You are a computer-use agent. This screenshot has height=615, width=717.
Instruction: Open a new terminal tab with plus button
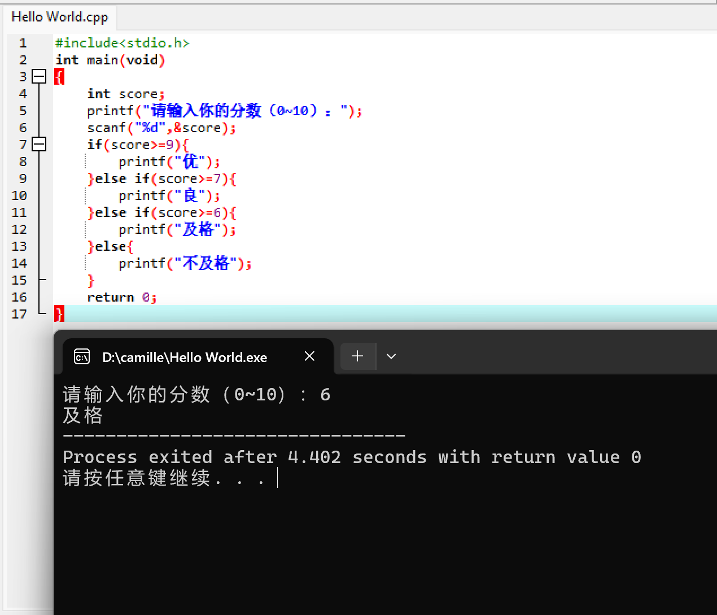tap(358, 356)
